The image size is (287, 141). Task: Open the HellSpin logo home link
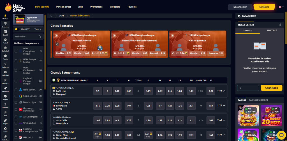15,7
